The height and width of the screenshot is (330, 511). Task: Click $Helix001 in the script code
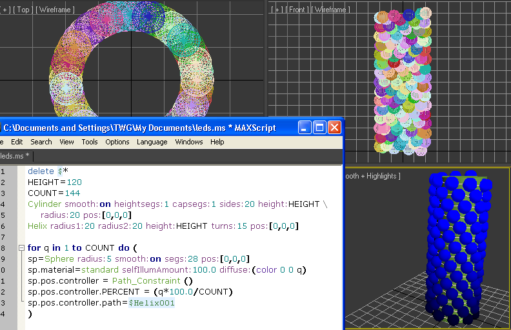pyautogui.click(x=152, y=302)
